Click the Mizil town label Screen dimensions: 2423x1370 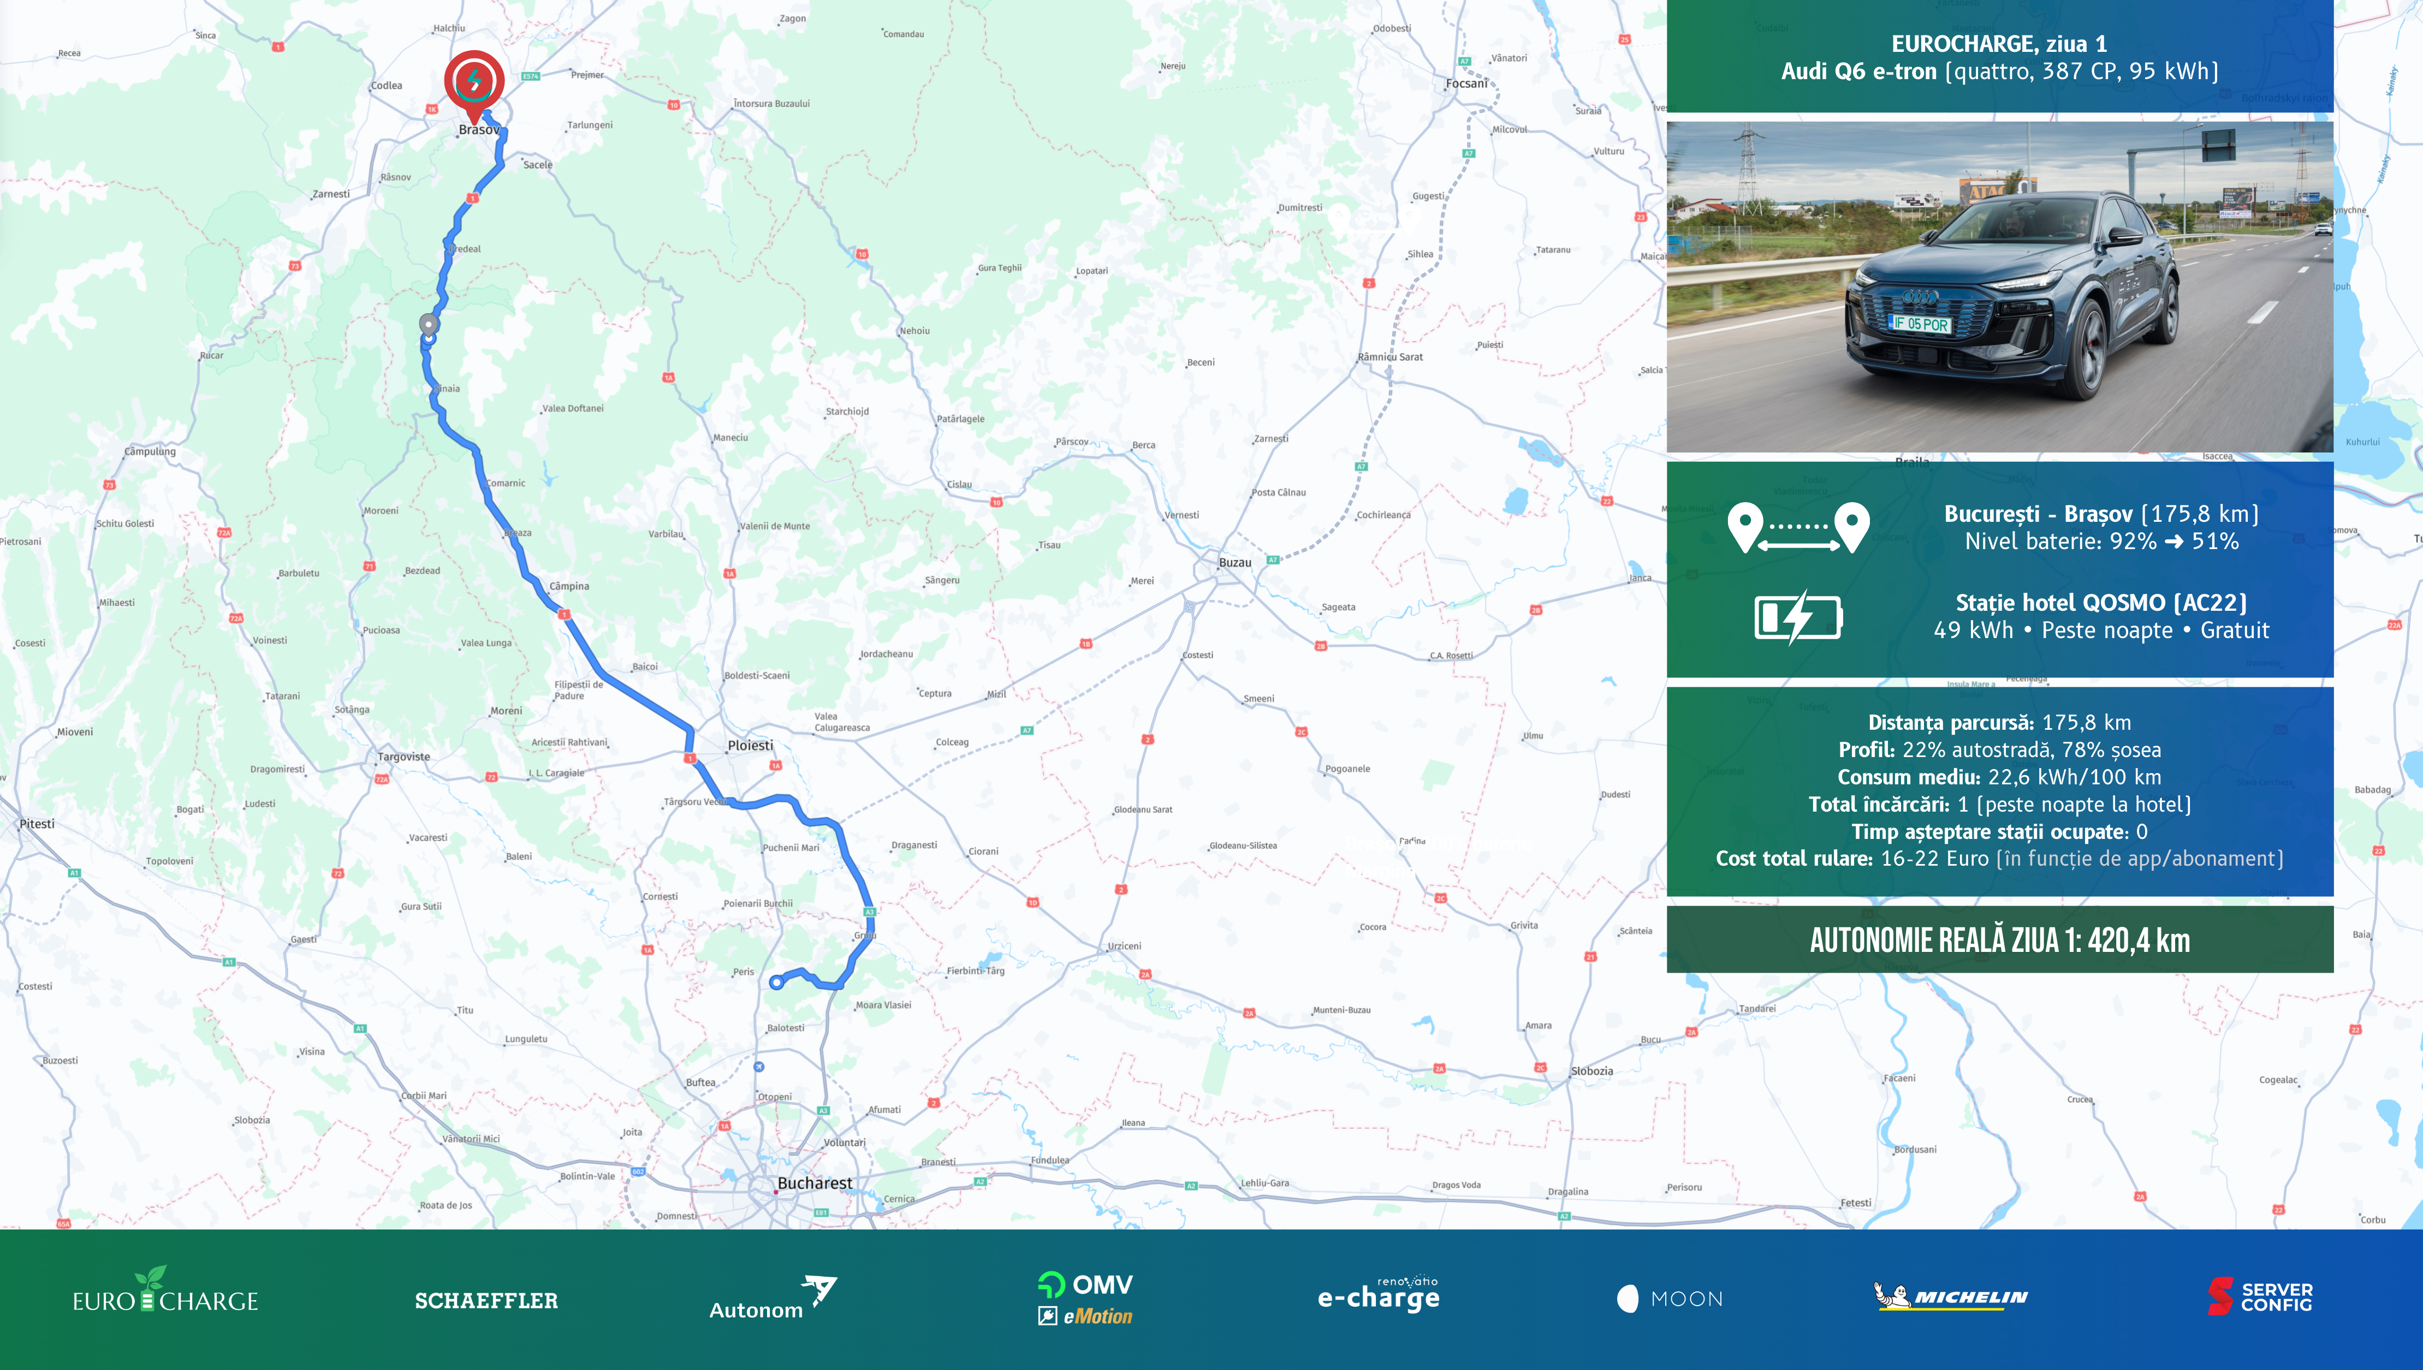996,694
